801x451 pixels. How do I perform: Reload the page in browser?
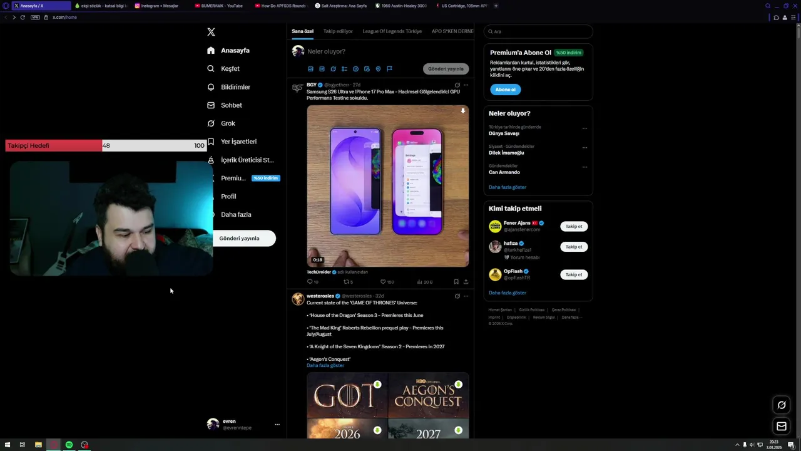(x=23, y=18)
